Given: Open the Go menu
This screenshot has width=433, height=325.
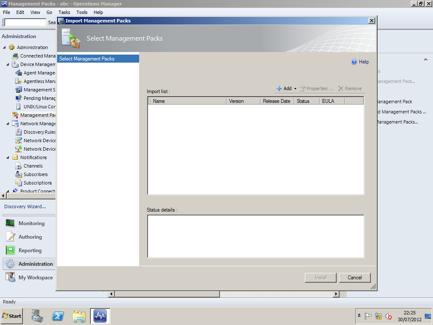Looking at the screenshot, I should 49,12.
